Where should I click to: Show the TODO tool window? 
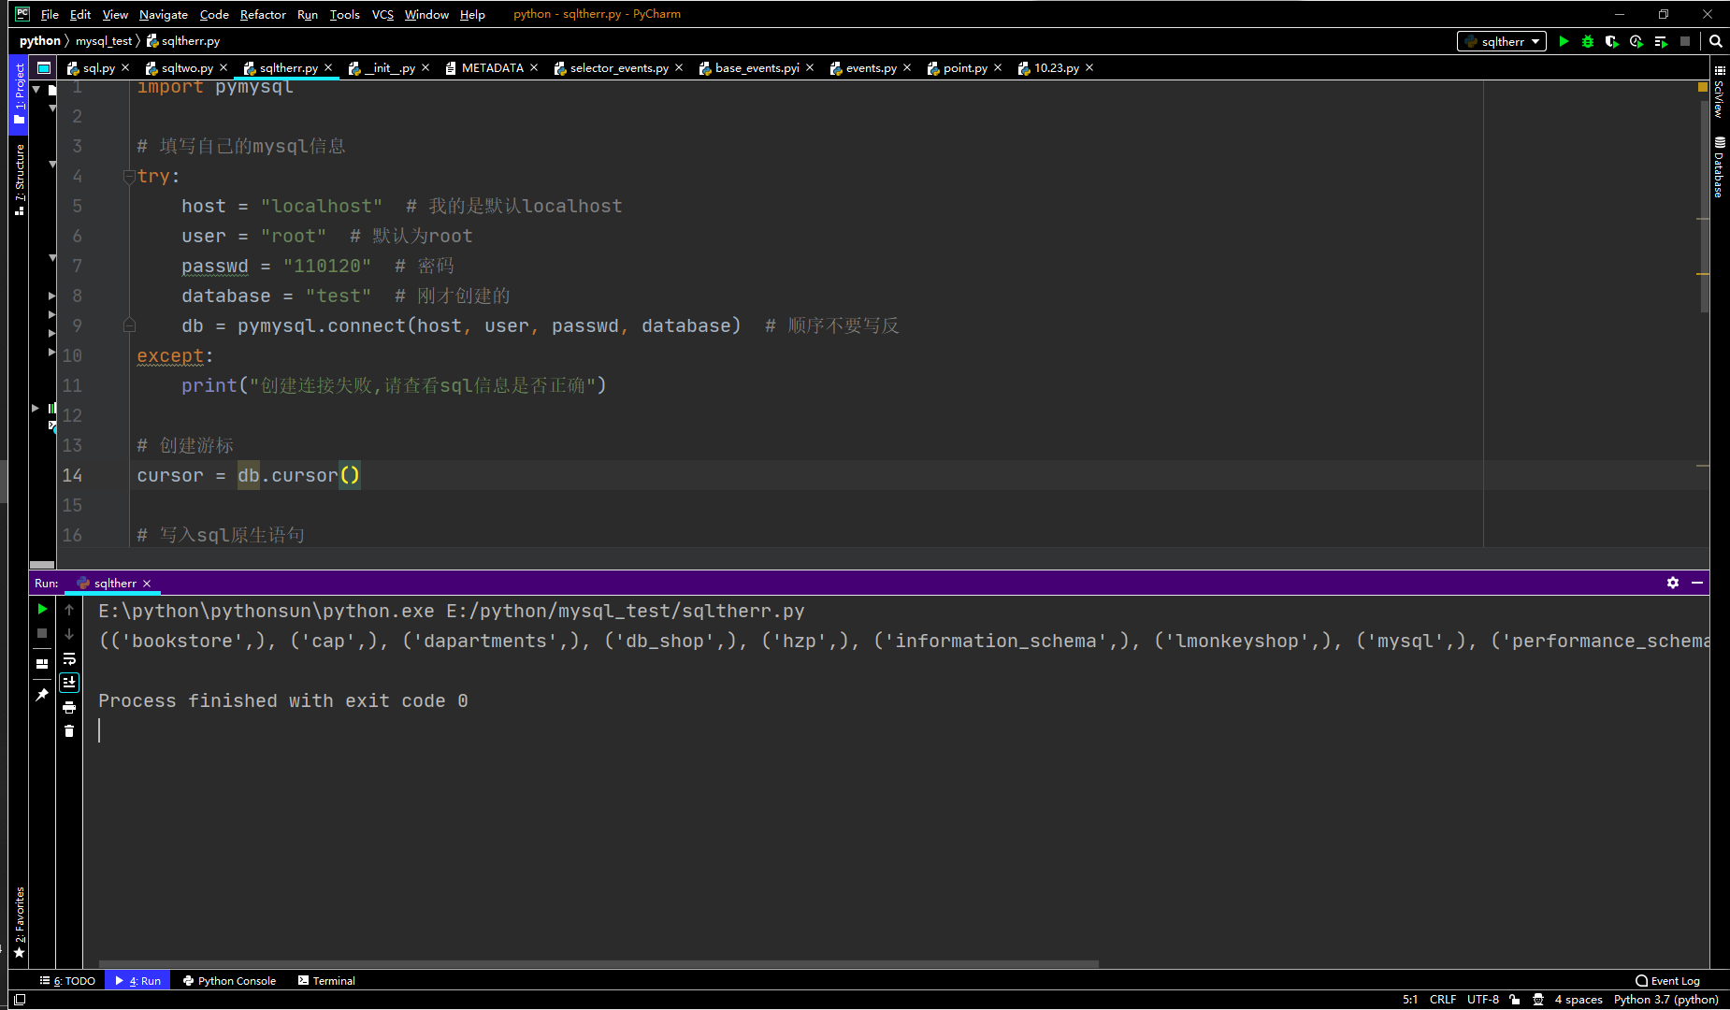click(x=67, y=981)
